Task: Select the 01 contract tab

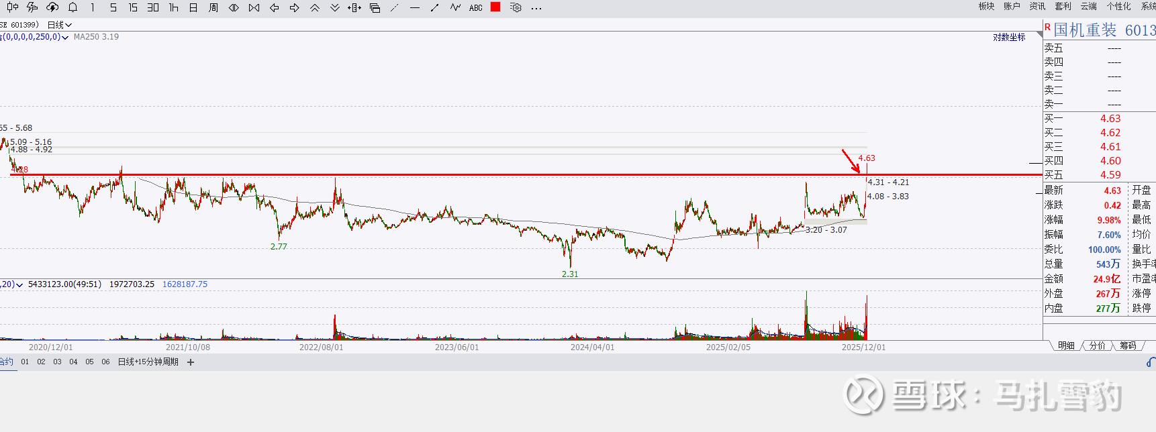Action: coord(25,362)
